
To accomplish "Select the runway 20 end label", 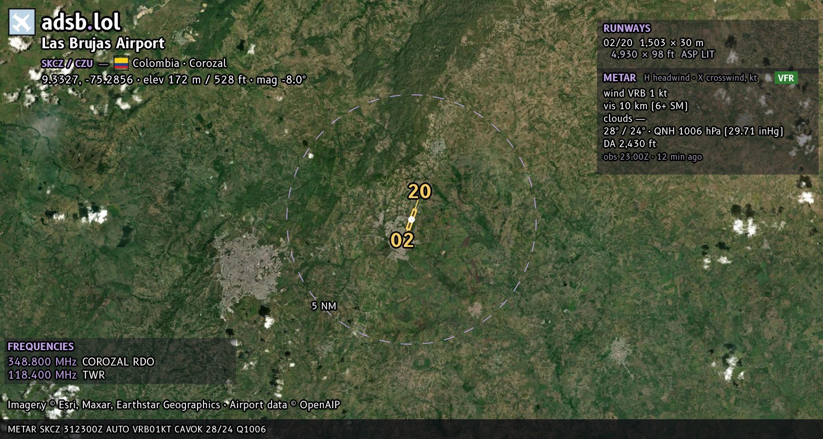I will pyautogui.click(x=420, y=192).
